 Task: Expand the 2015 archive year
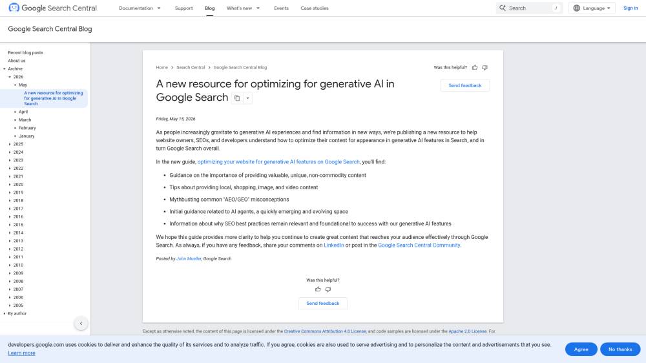click(x=10, y=225)
